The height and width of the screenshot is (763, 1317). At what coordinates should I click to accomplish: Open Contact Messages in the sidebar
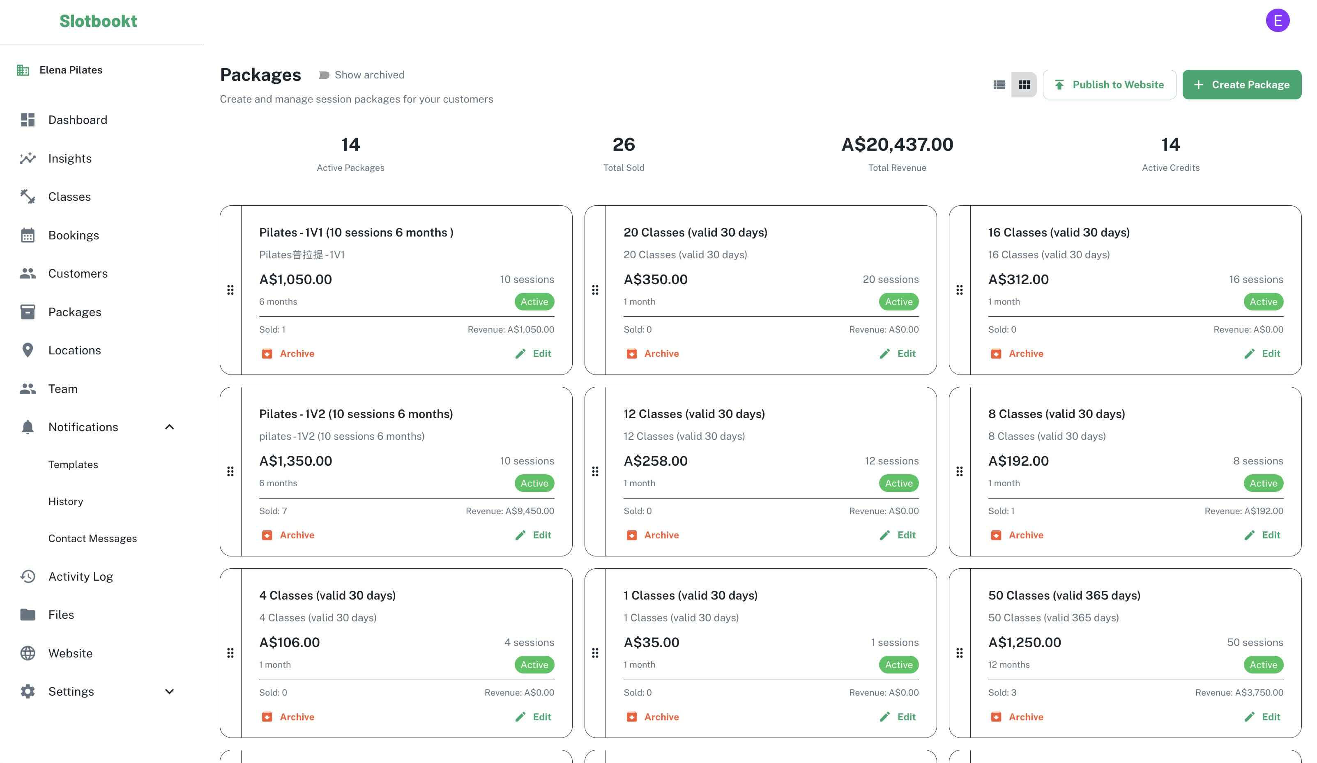(92, 538)
